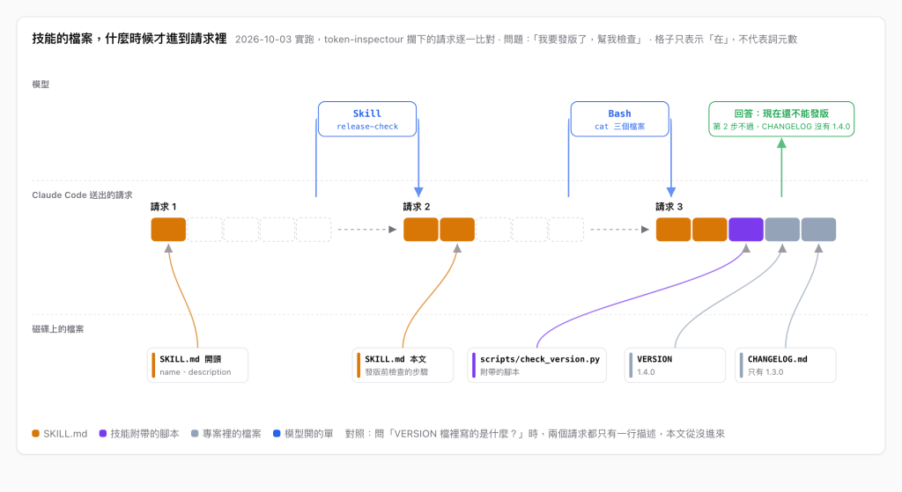Click the 對照 comparison note in the legend
Screen dimensions: 902x492
click(x=535, y=434)
